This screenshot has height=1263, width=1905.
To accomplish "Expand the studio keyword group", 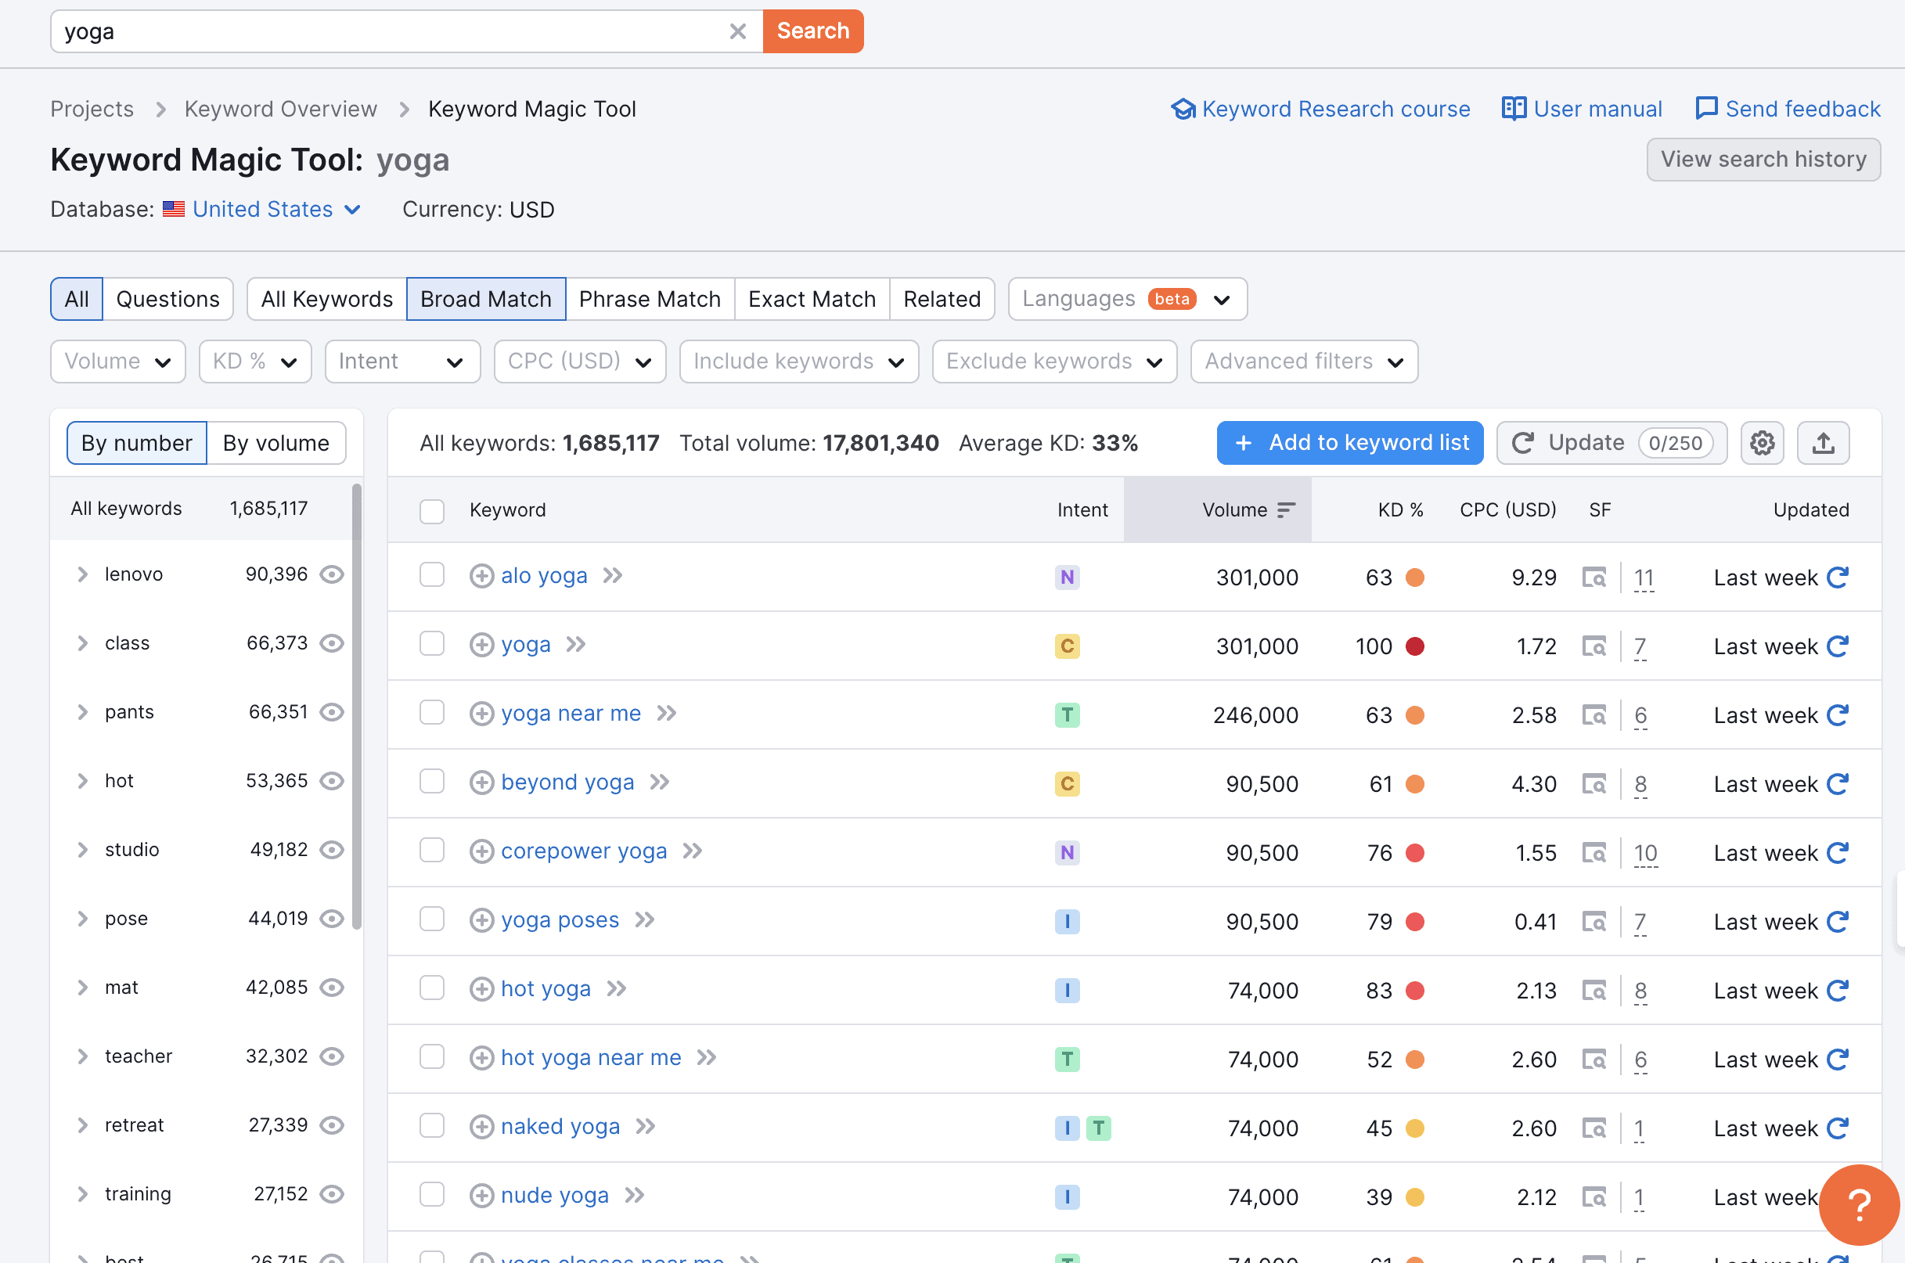I will tap(82, 850).
